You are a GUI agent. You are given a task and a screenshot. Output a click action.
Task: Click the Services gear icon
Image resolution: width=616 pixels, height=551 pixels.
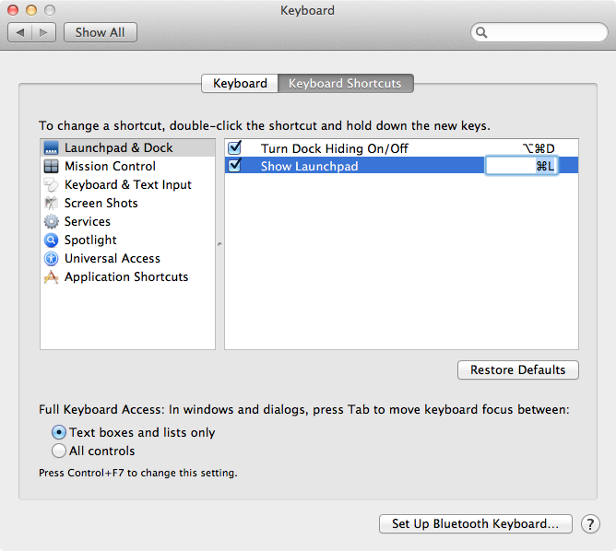pos(51,222)
